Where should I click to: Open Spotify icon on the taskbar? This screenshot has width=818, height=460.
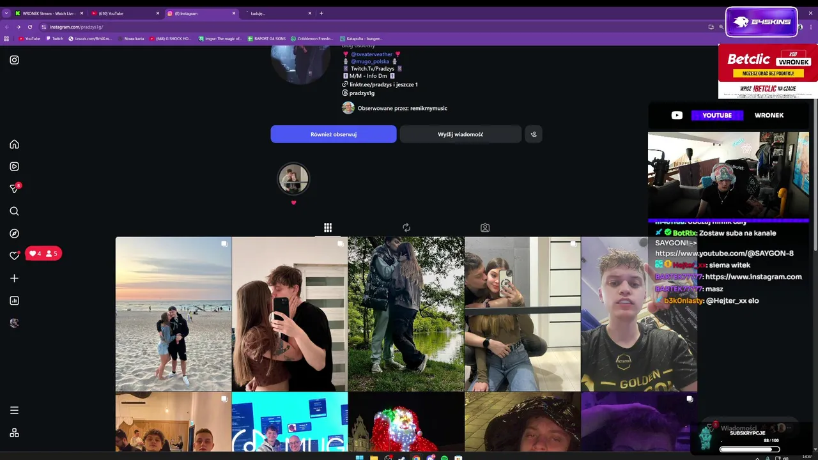(x=444, y=457)
